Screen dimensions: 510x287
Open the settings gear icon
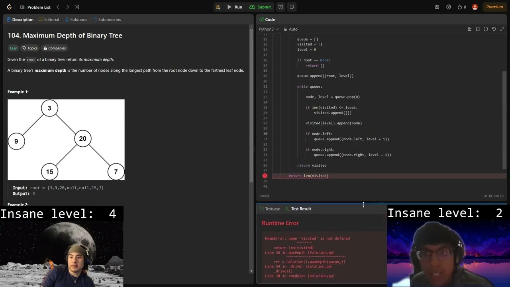pyautogui.click(x=449, y=7)
